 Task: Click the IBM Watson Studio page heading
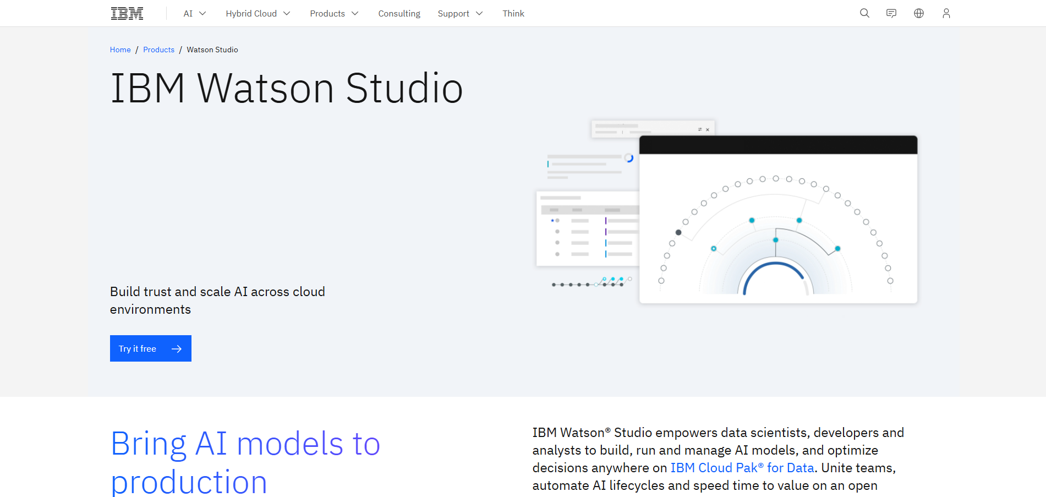point(286,88)
